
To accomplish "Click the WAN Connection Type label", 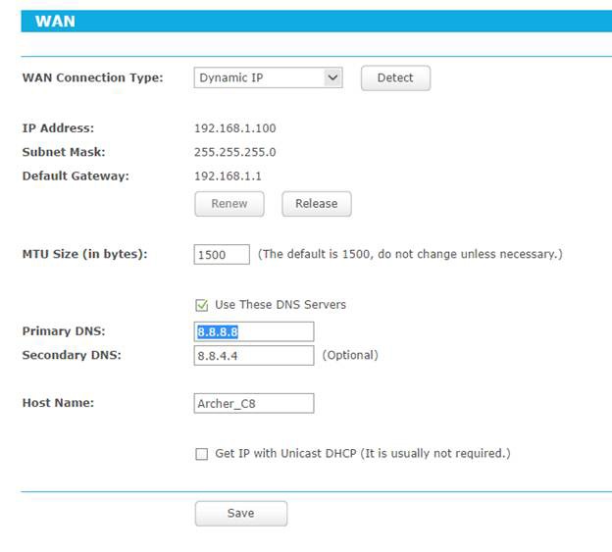I will 93,77.
